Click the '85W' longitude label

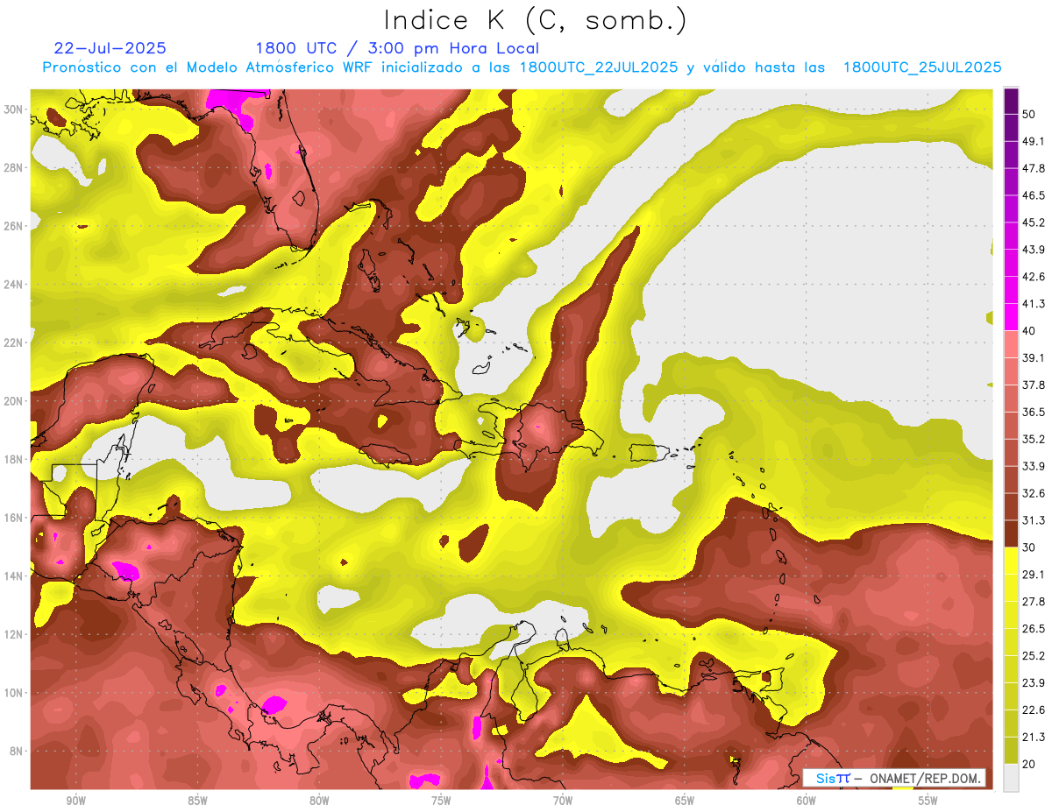tap(197, 801)
